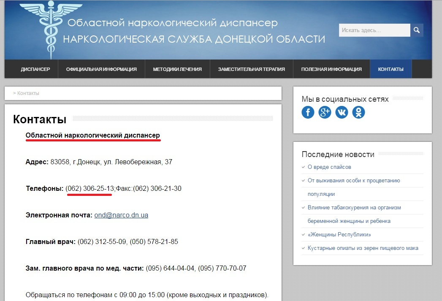Image resolution: width=442 pixels, height=301 pixels.
Task: Select the 'Контакты' navigation tab
Action: coord(390,69)
